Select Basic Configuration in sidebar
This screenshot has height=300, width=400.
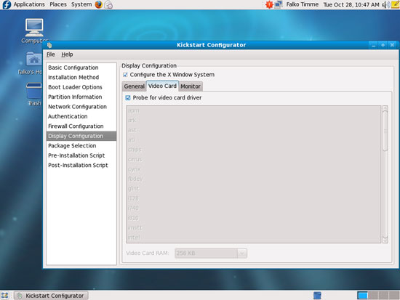[x=81, y=68]
